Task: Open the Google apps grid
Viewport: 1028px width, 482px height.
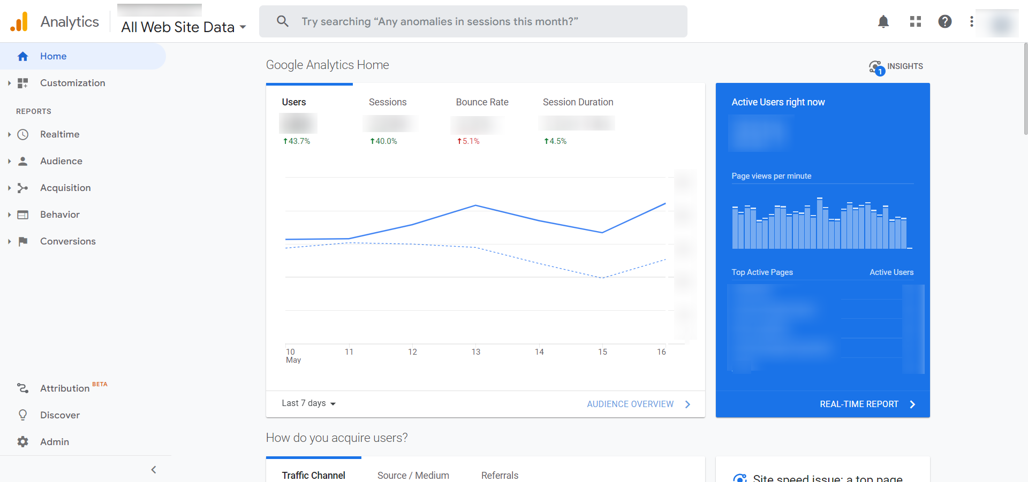Action: pos(915,21)
